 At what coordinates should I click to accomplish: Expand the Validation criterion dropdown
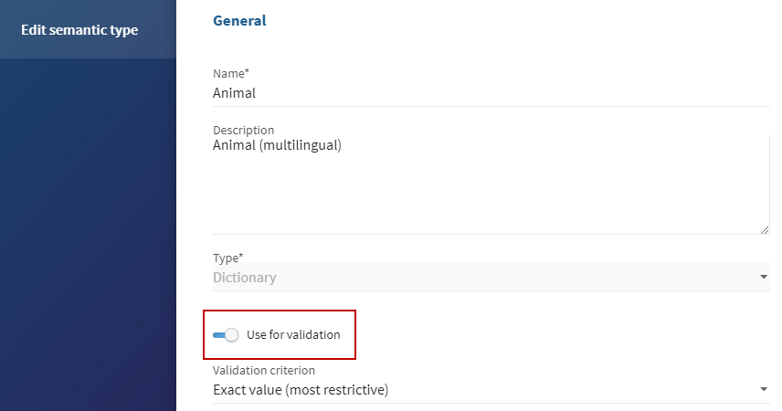coord(490,390)
